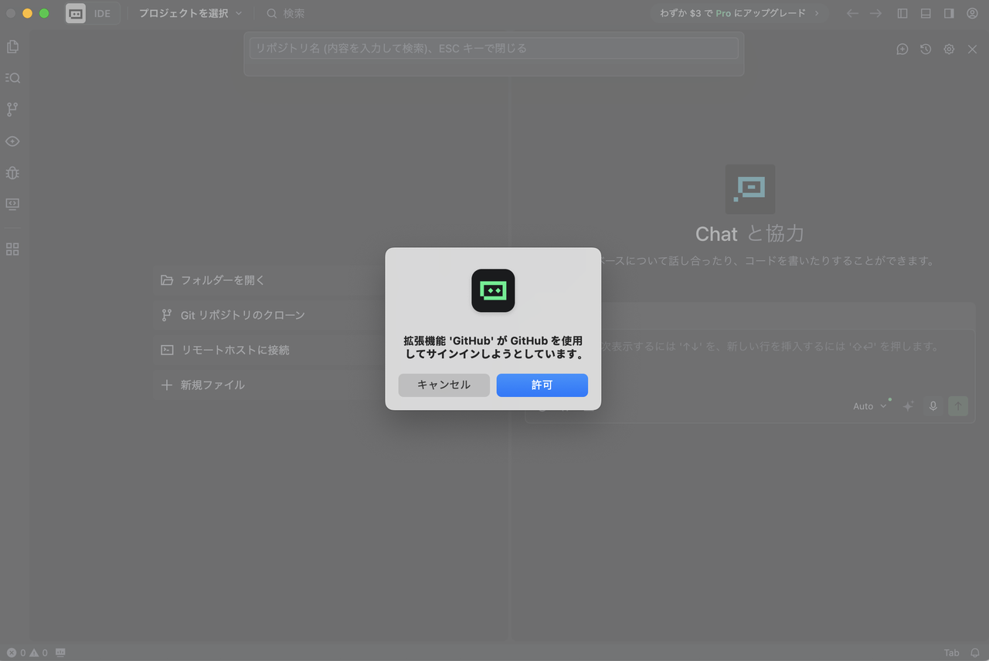
Task: Open chat history clock icon
Action: tap(926, 49)
